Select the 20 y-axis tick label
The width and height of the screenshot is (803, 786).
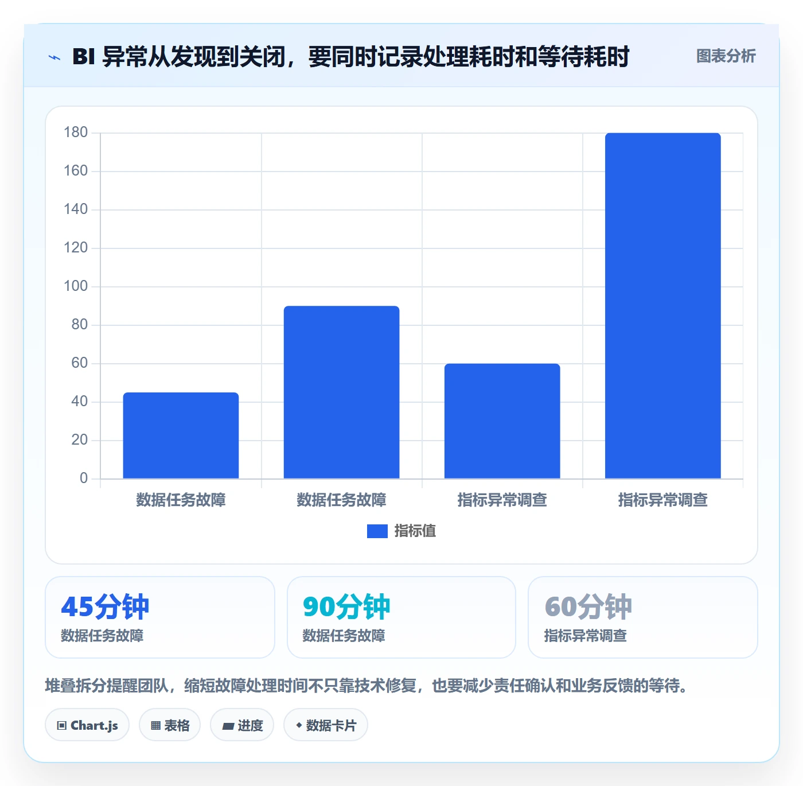pyautogui.click(x=80, y=440)
